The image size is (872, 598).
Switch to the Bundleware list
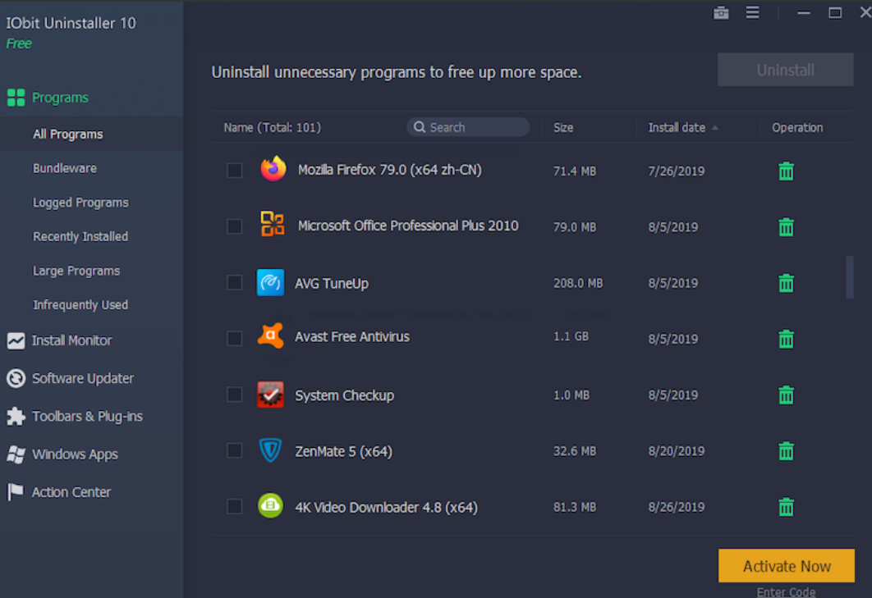65,168
